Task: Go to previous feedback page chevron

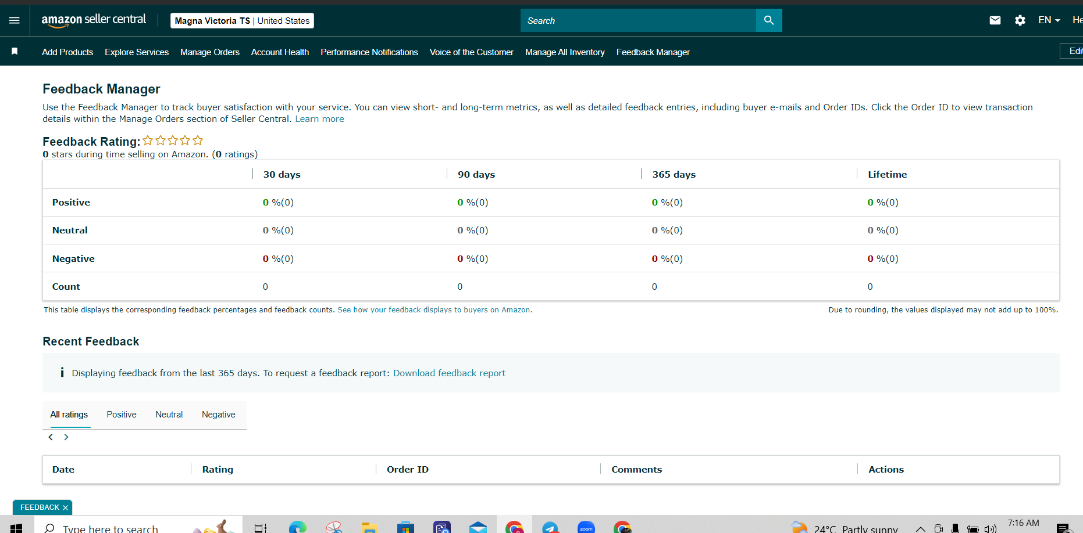Action: pos(51,437)
